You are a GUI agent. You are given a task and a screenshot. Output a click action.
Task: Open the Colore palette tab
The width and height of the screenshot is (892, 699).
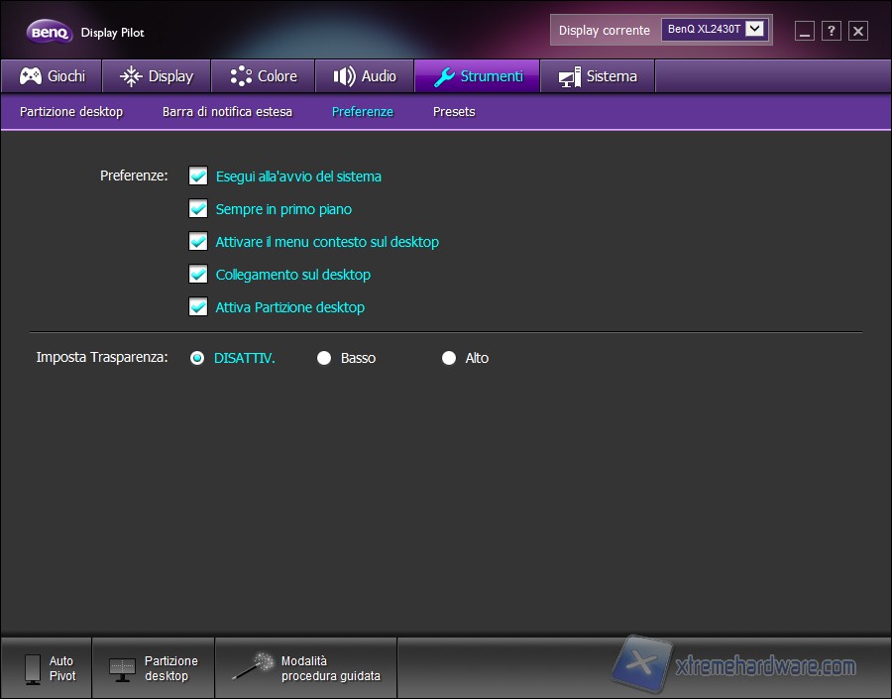coord(263,76)
